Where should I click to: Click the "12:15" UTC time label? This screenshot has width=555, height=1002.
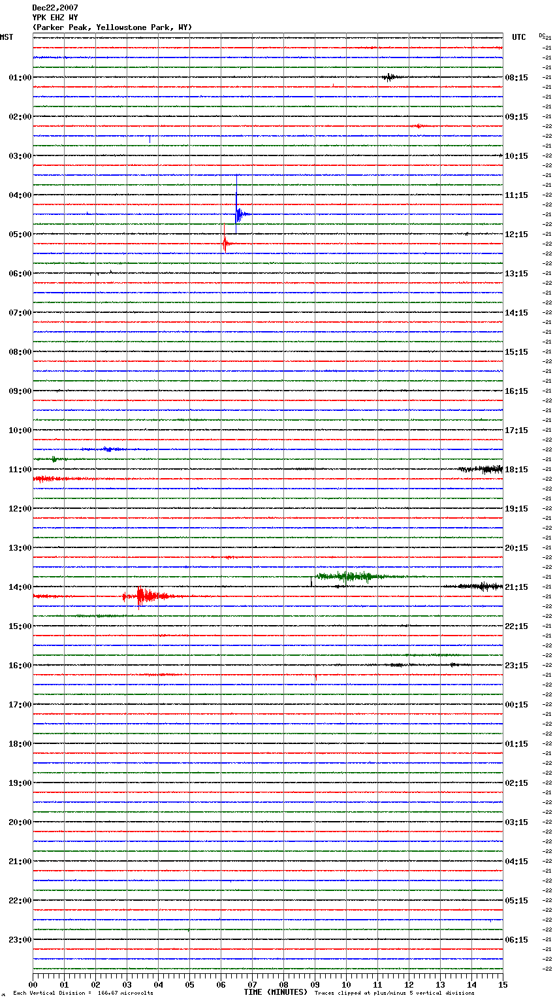(x=516, y=234)
